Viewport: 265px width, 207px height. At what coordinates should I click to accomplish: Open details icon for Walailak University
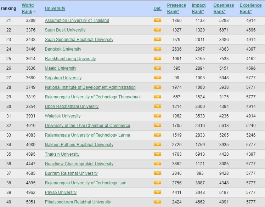157,116
